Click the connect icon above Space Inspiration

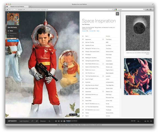(117, 14)
